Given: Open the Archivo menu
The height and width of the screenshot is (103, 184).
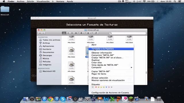Looking at the screenshot, I should pyautogui.click(x=20, y=1).
